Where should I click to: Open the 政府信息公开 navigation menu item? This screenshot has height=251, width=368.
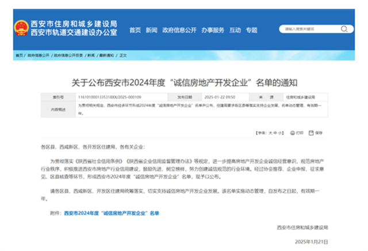[179, 30]
